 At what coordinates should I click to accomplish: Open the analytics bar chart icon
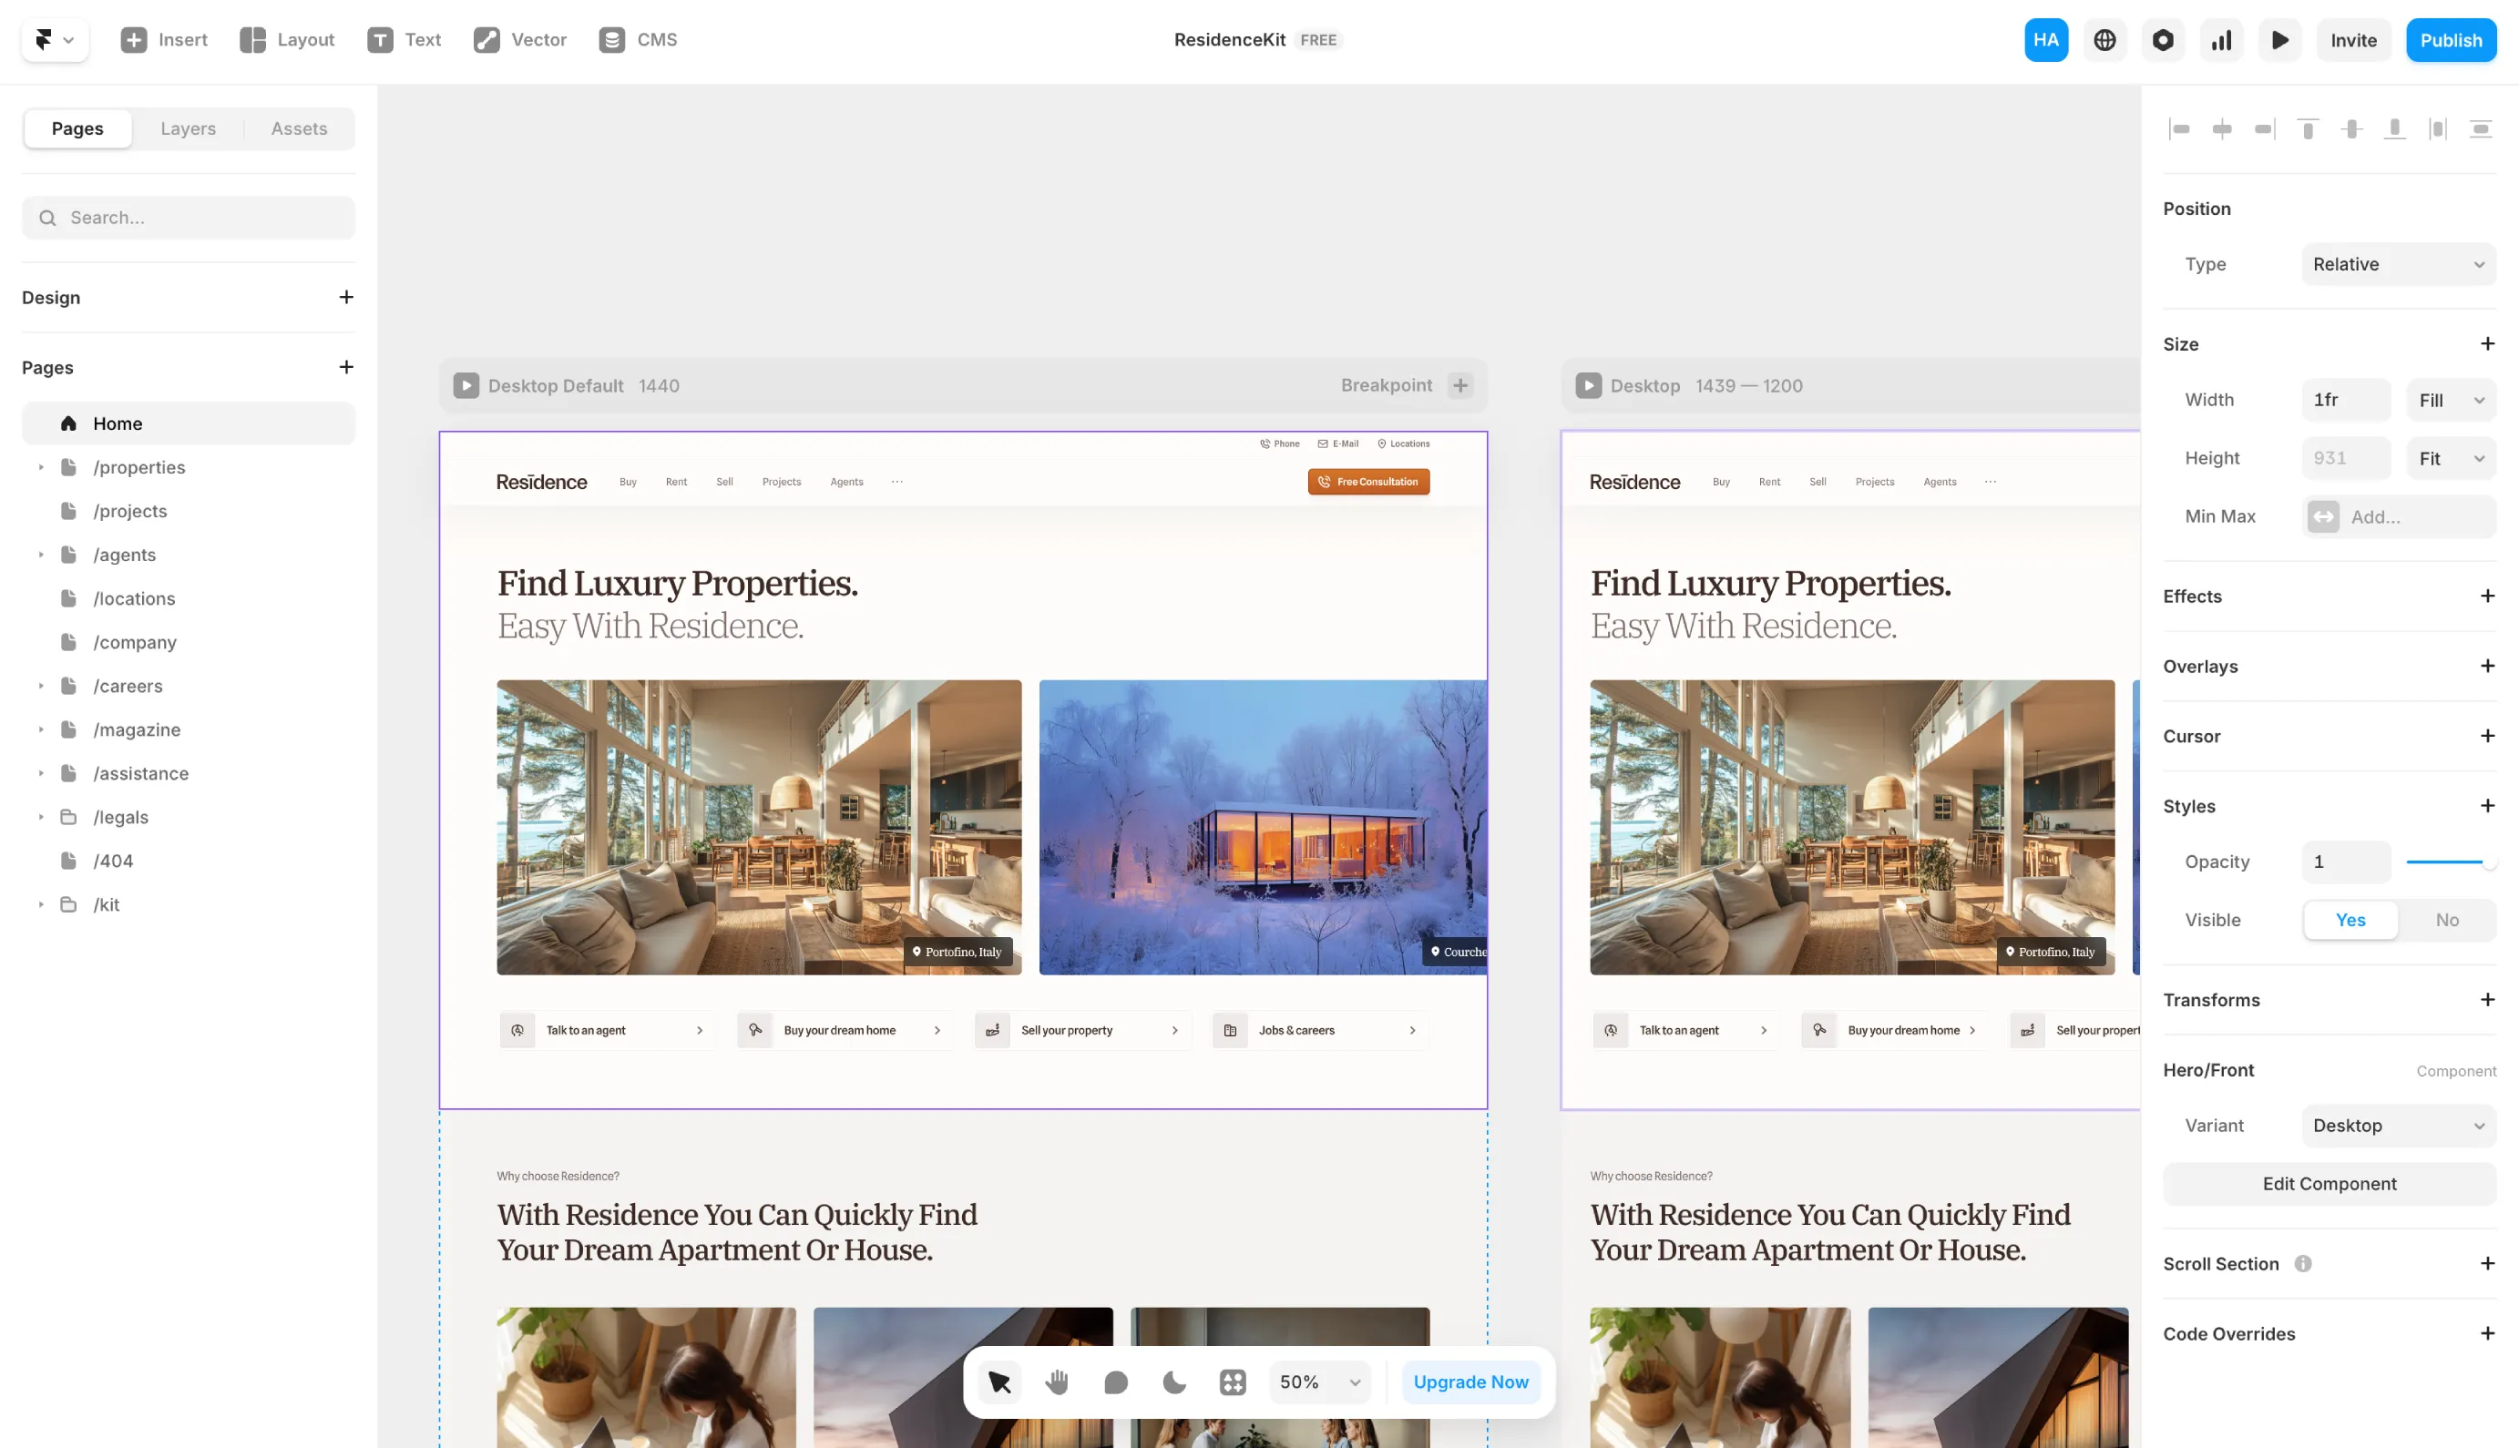(2221, 40)
